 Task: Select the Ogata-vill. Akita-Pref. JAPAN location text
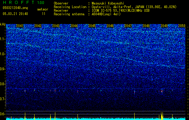134,7
